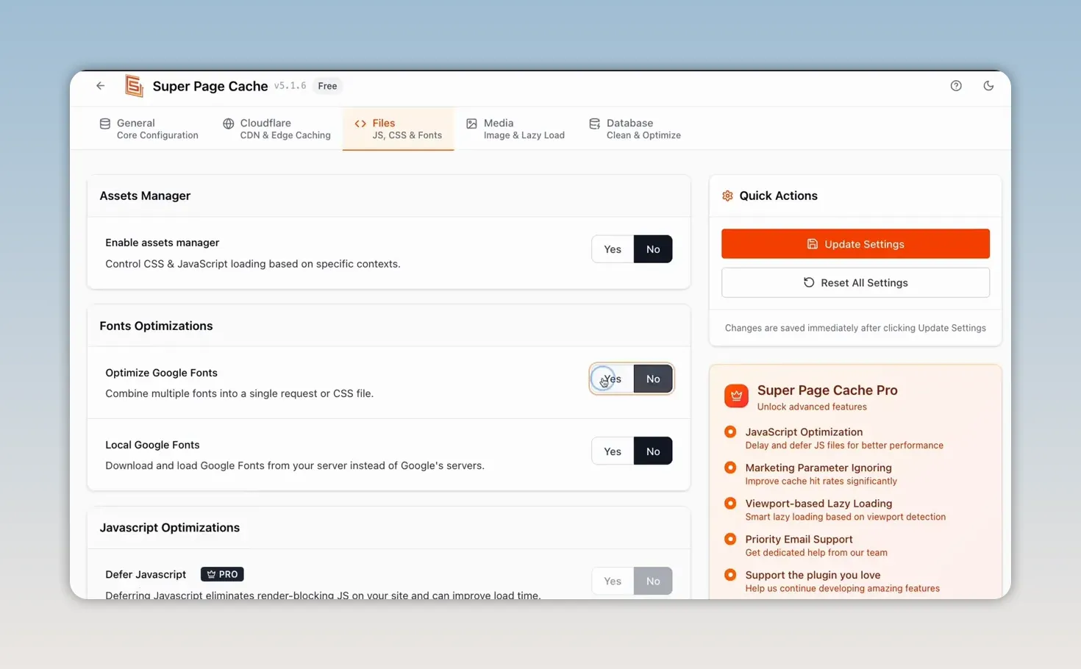This screenshot has width=1081, height=669.
Task: Click the Viewport-based Lazy Loading bullet icon
Action: pyautogui.click(x=730, y=504)
